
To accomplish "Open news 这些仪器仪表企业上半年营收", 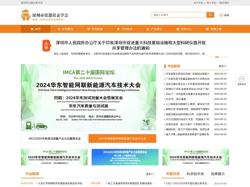I will tap(187, 84).
